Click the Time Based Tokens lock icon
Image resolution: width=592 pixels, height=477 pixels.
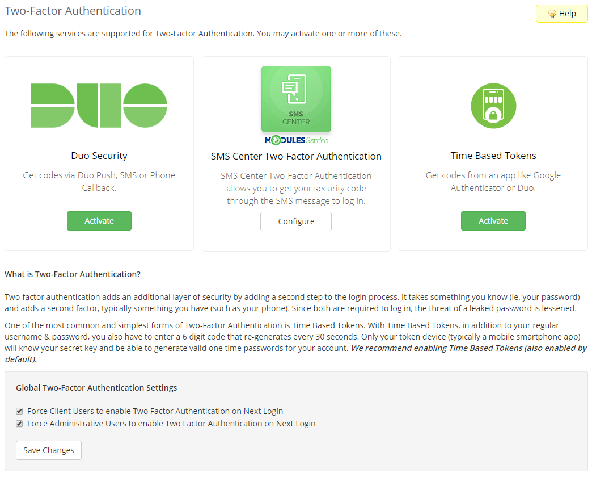tap(493, 106)
